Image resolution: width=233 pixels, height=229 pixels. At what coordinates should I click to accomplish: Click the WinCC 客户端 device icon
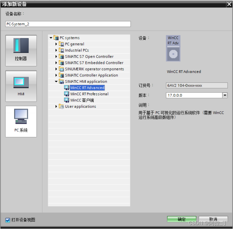coord(67,100)
